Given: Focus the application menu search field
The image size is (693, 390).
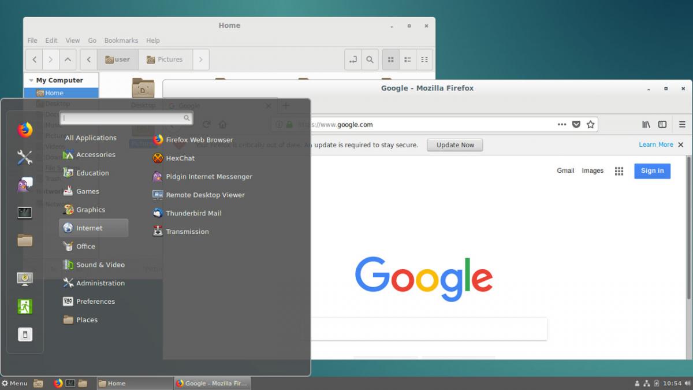Looking at the screenshot, I should [126, 118].
